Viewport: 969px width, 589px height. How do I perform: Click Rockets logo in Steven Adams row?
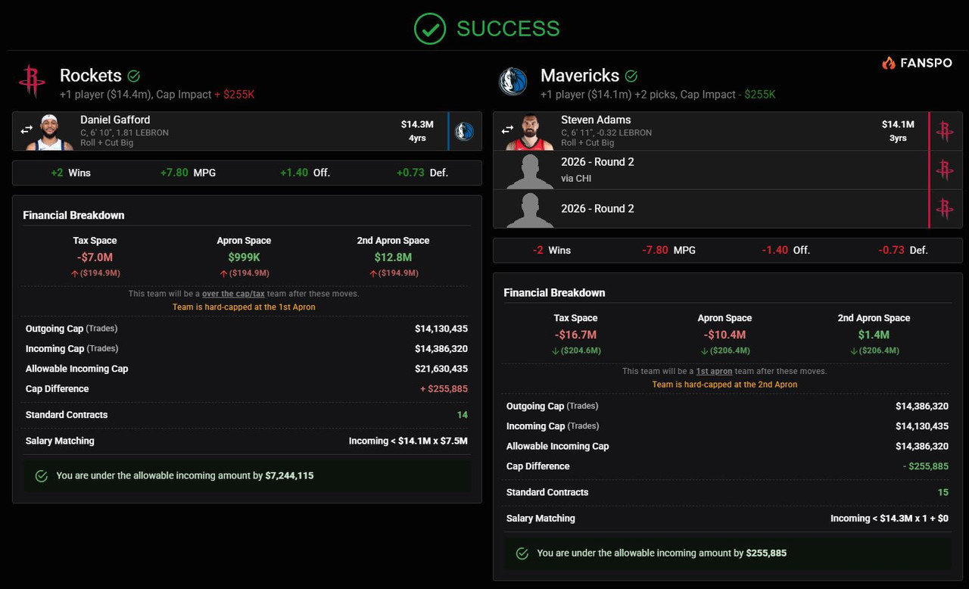point(945,131)
